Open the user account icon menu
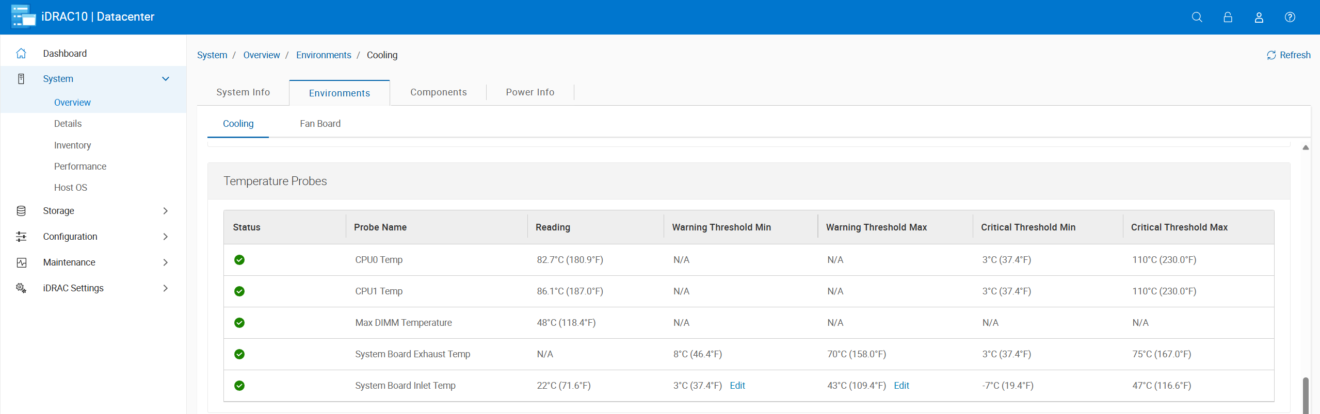The width and height of the screenshot is (1320, 414). [1259, 17]
